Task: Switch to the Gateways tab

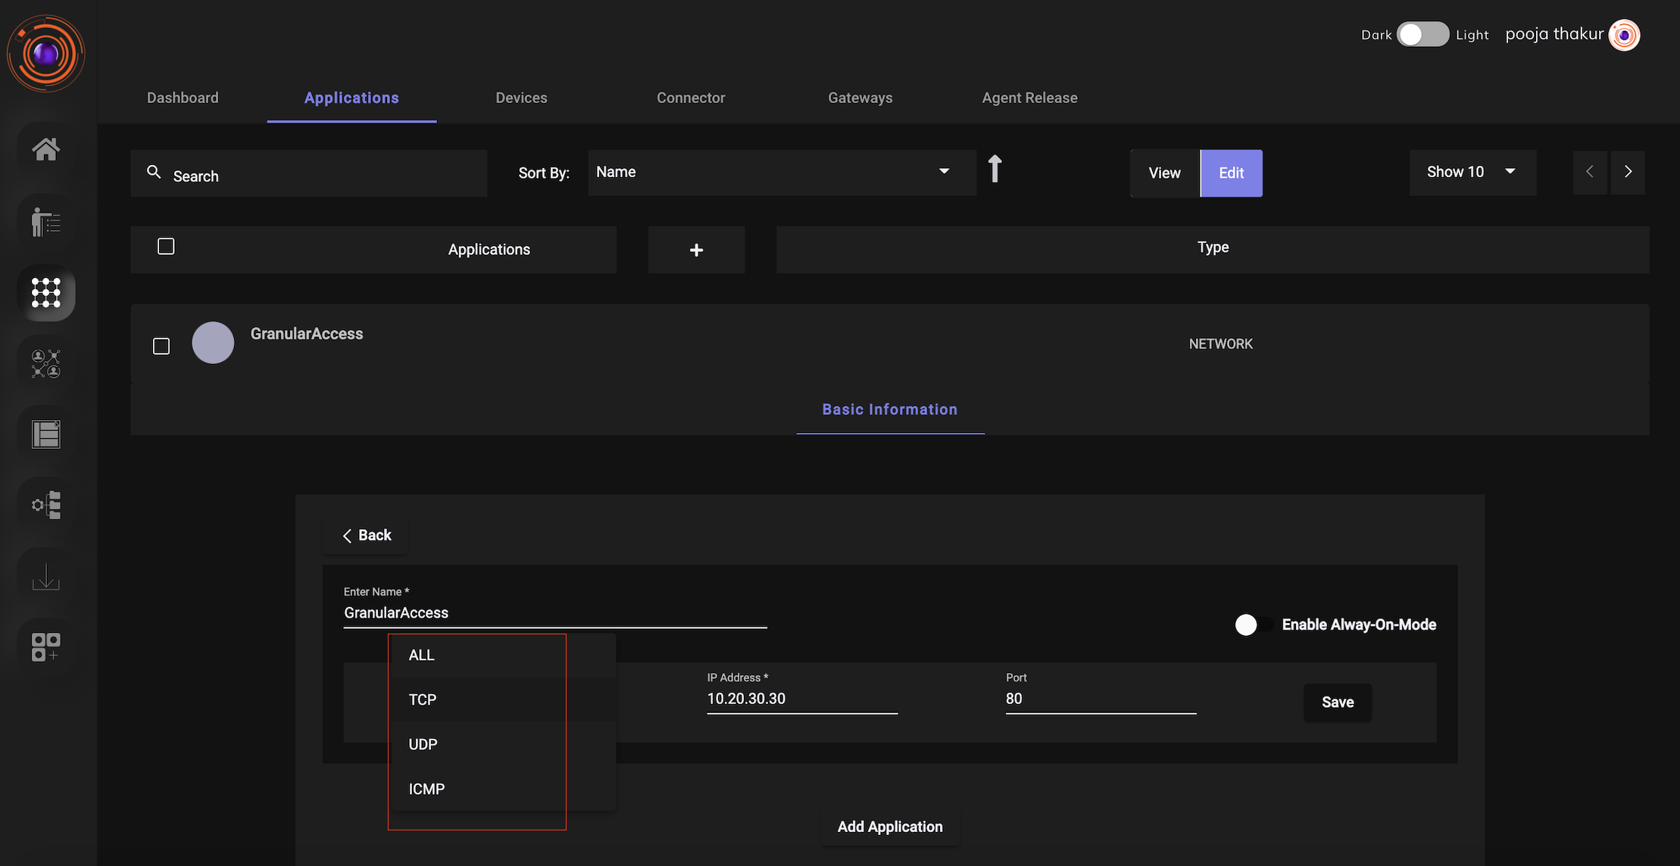Action: coord(860,98)
